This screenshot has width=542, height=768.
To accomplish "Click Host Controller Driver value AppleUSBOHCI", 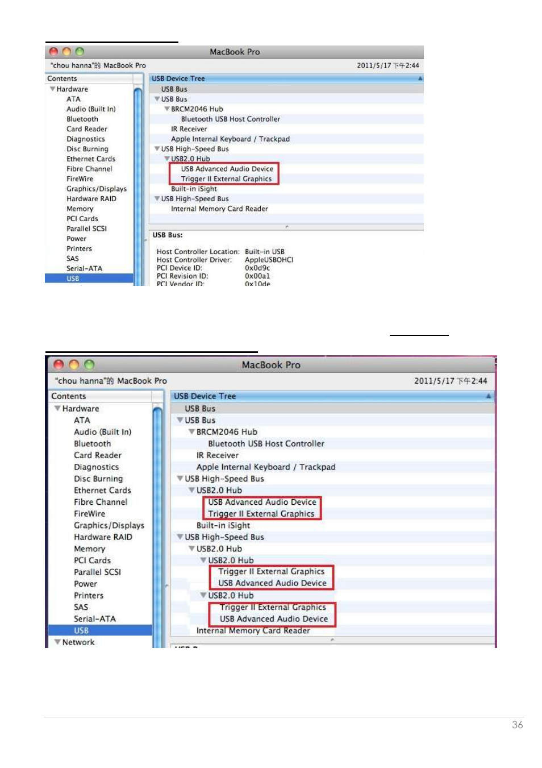I will point(269,260).
